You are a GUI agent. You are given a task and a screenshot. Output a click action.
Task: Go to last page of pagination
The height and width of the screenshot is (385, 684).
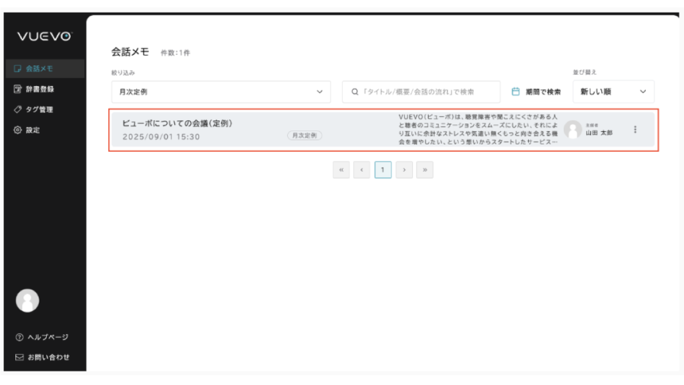click(x=425, y=170)
